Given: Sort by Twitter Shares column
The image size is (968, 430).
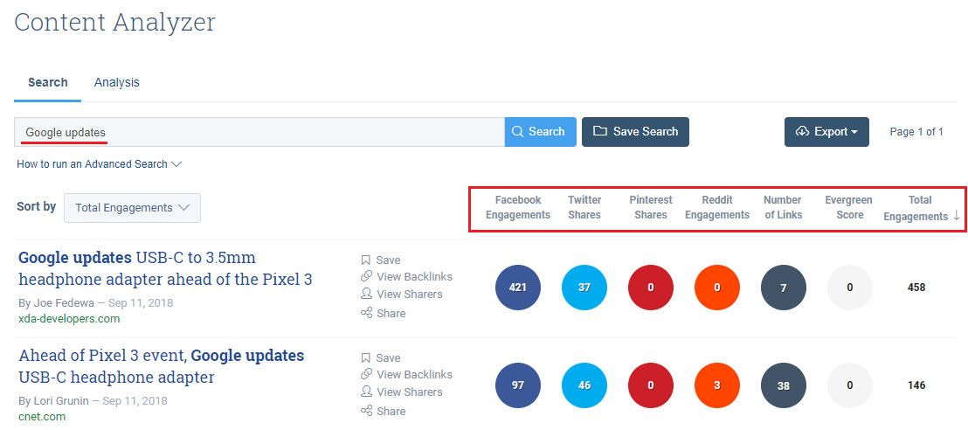Looking at the screenshot, I should point(584,208).
